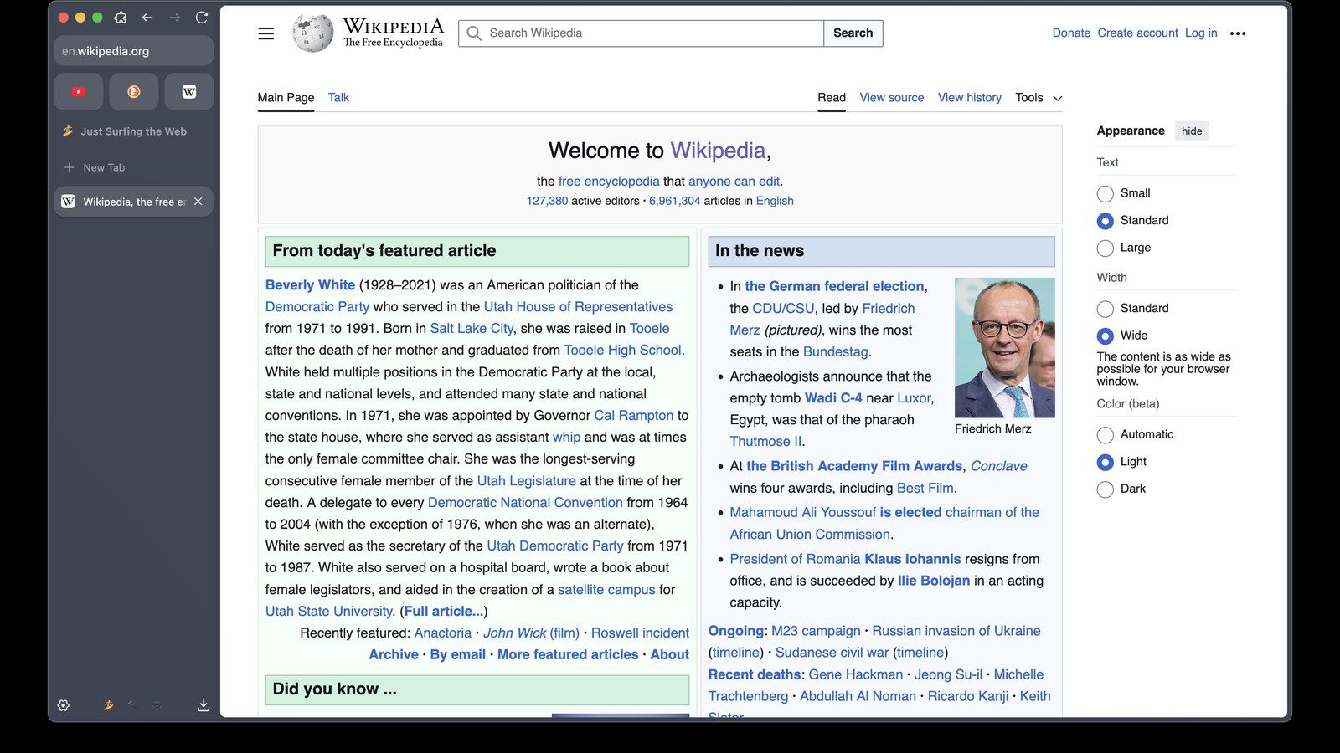Open the Full article... link
Image resolution: width=1340 pixels, height=753 pixels.
coord(444,612)
